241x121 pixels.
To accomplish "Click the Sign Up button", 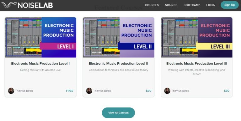I will click(229, 5).
